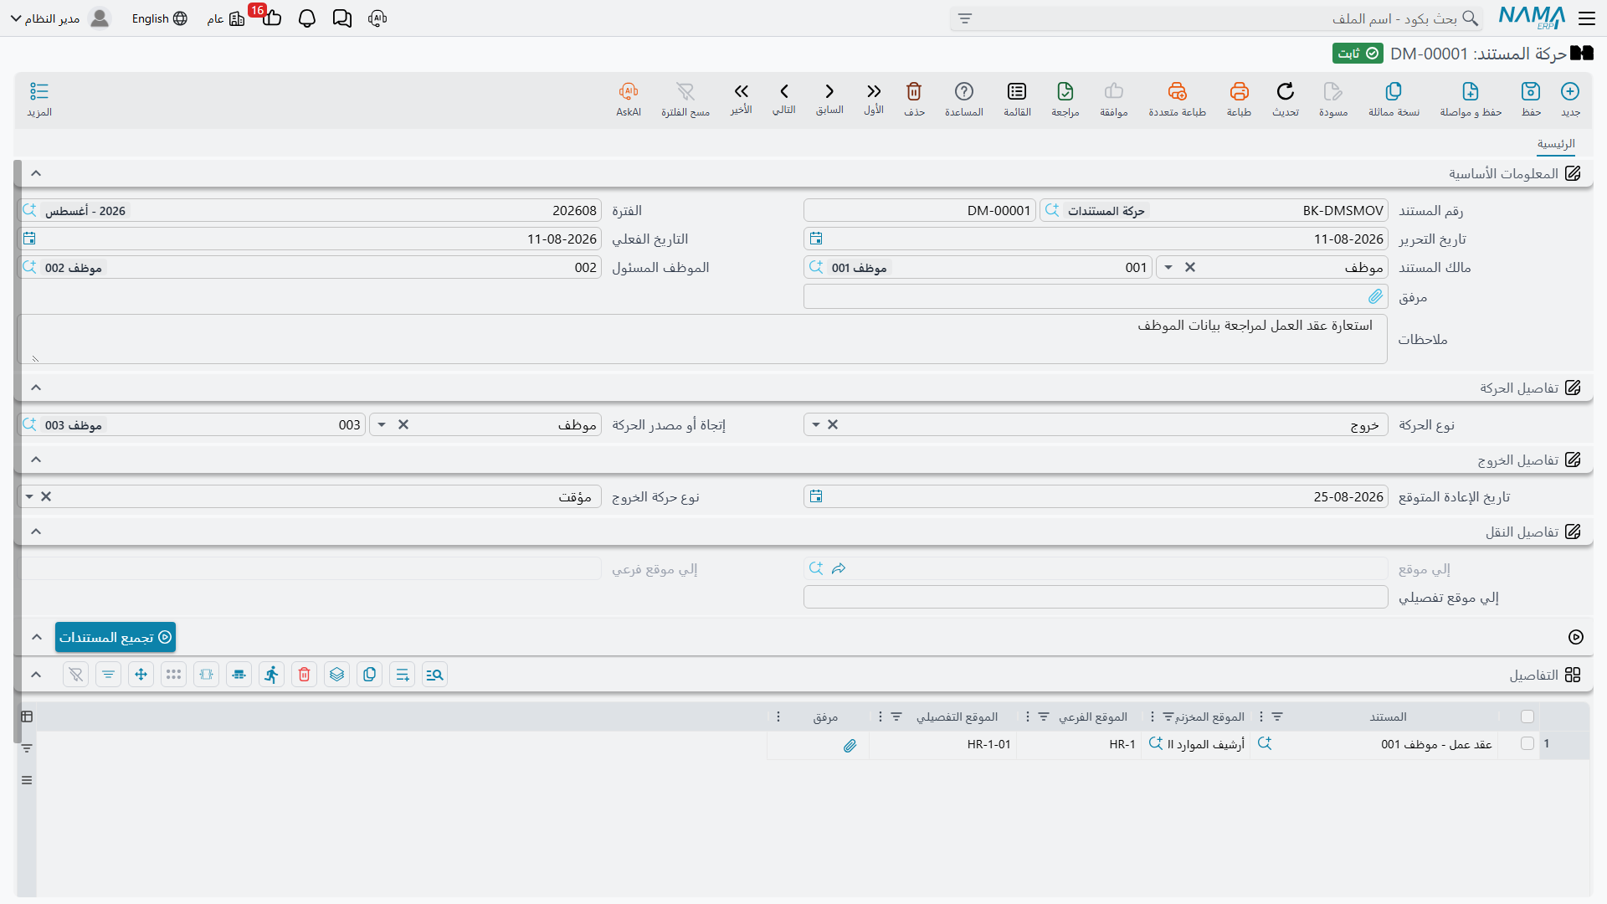Open the notifications bell icon

[307, 18]
